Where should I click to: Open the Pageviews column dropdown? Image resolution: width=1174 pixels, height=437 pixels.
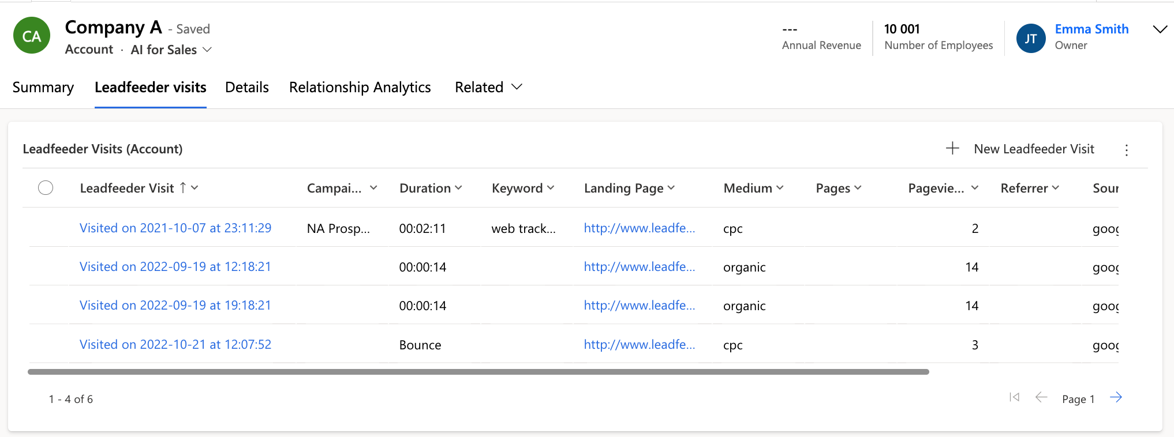(975, 188)
